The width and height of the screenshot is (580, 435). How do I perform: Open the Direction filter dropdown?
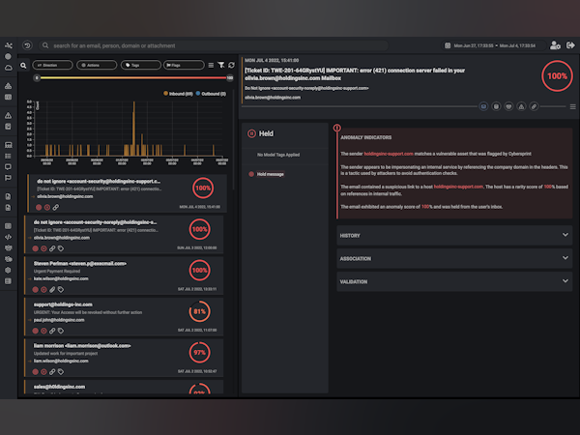52,65
